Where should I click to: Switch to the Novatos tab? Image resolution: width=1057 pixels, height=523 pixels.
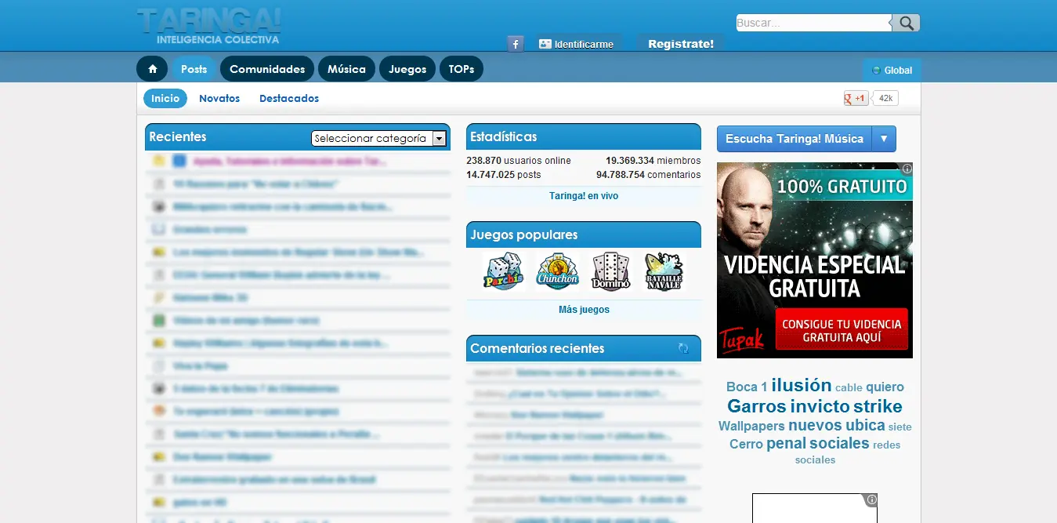(219, 98)
